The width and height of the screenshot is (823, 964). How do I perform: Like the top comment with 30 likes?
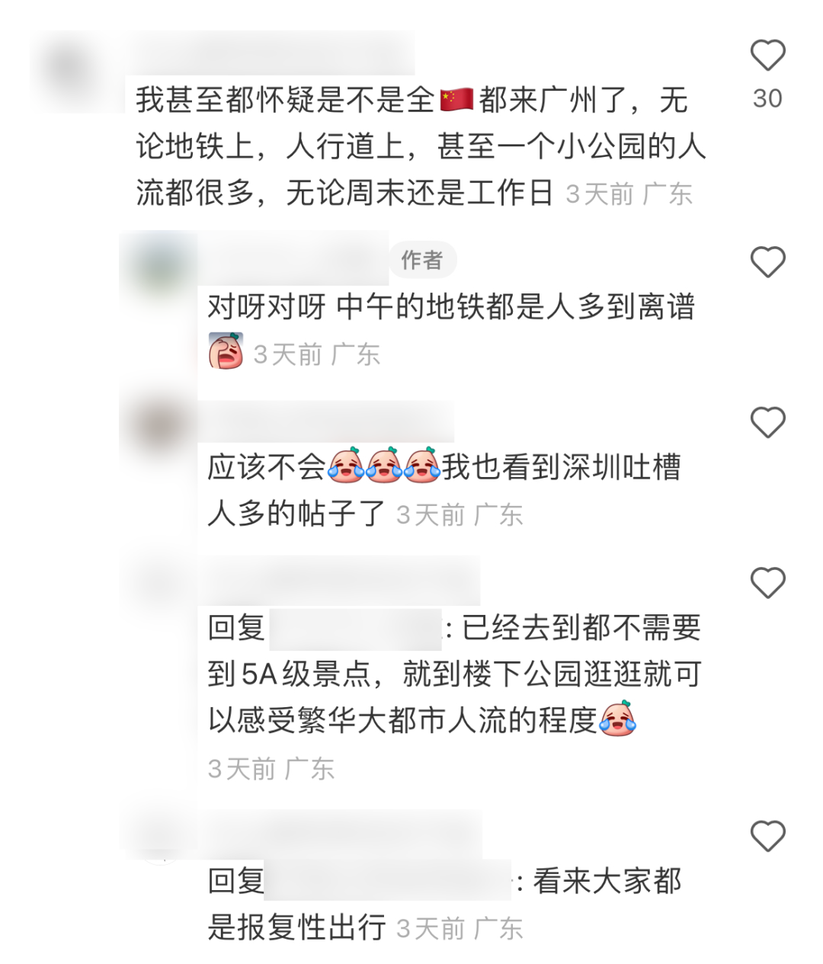pos(767,56)
